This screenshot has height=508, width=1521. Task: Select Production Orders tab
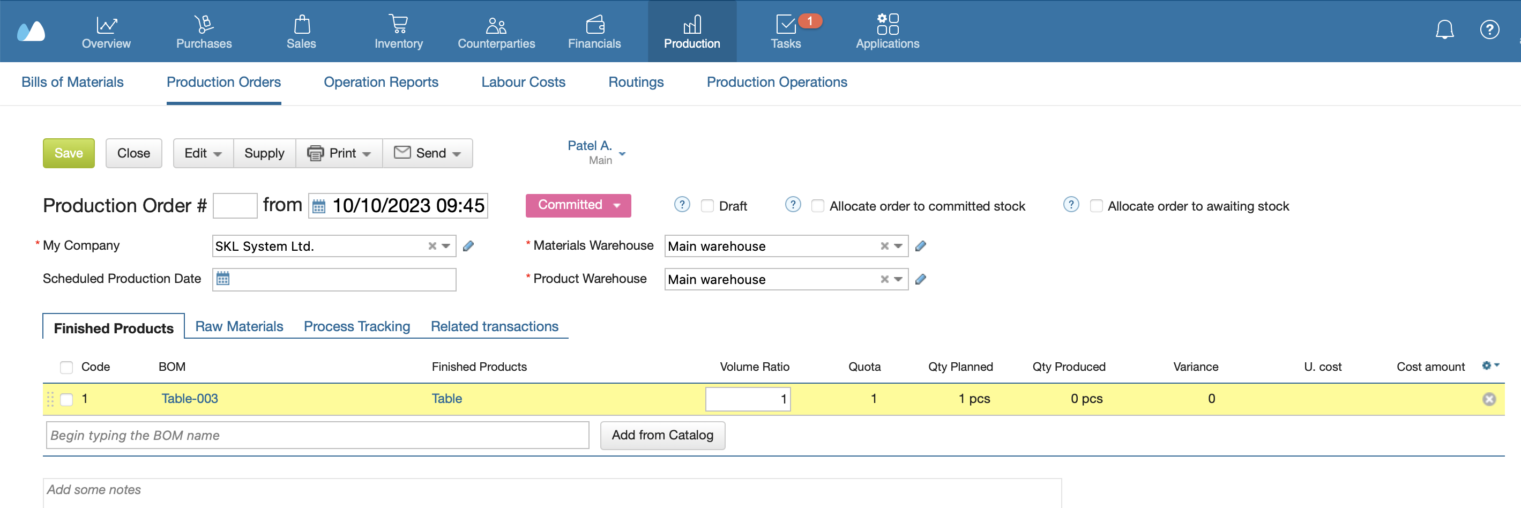(224, 82)
